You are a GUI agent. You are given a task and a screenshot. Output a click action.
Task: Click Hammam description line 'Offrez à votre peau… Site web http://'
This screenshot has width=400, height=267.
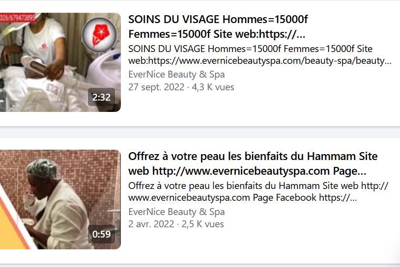tap(258, 186)
